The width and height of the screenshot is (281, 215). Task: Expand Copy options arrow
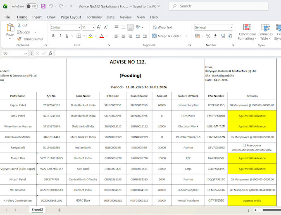36,32
